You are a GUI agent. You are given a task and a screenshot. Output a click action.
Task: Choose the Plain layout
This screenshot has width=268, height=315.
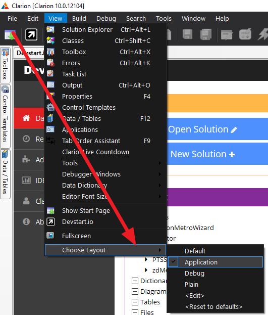pos(216,284)
